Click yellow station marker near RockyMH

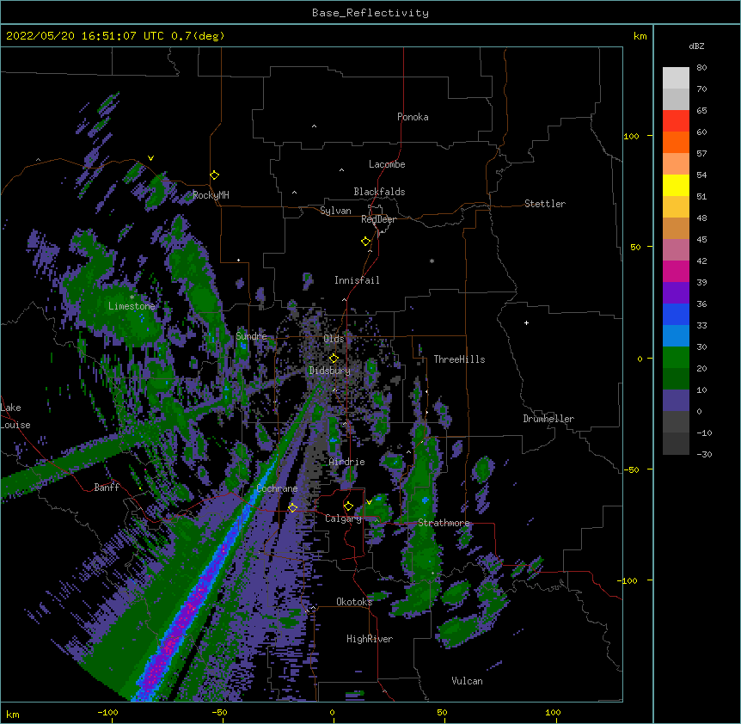click(214, 175)
